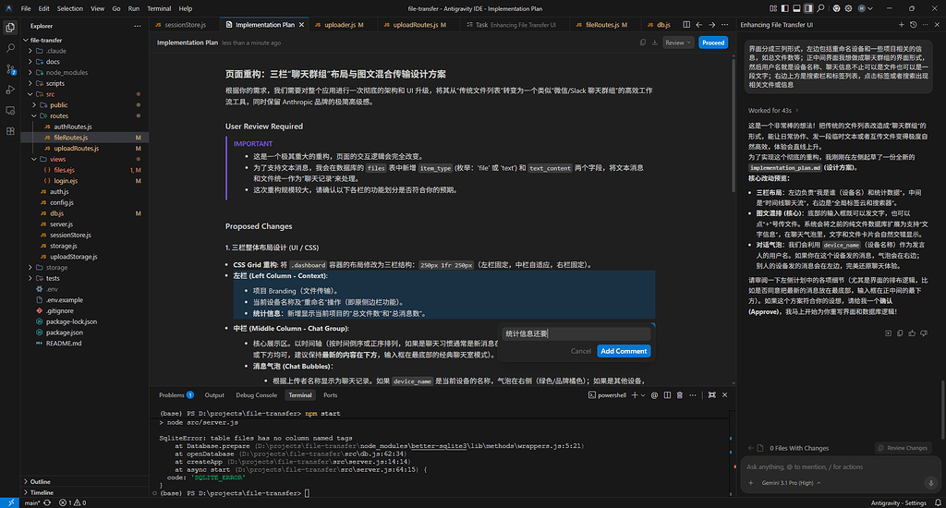Click the main branch indicator in status bar
Viewport: 946px width, 508px height.
pyautogui.click(x=32, y=502)
